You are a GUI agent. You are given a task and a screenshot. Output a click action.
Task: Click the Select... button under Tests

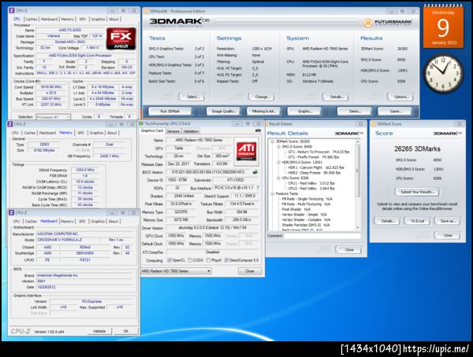[x=192, y=97]
